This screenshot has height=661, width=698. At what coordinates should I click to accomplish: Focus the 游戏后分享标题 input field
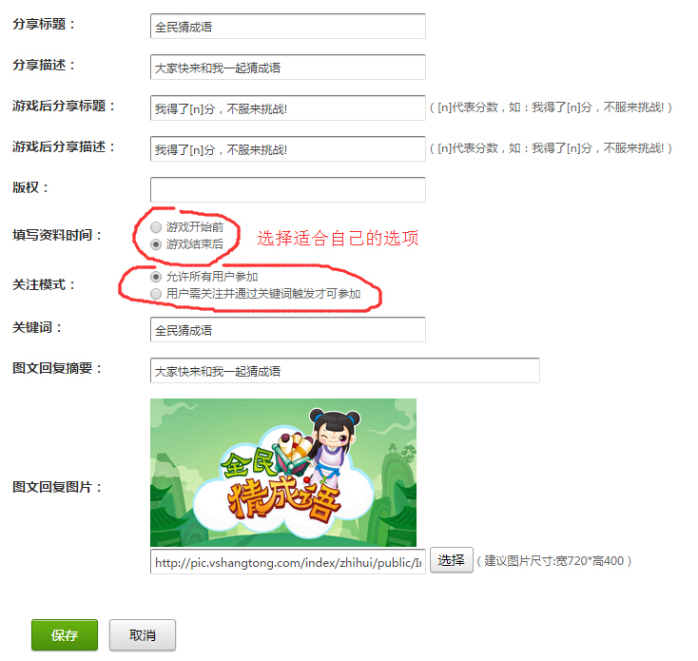(287, 108)
